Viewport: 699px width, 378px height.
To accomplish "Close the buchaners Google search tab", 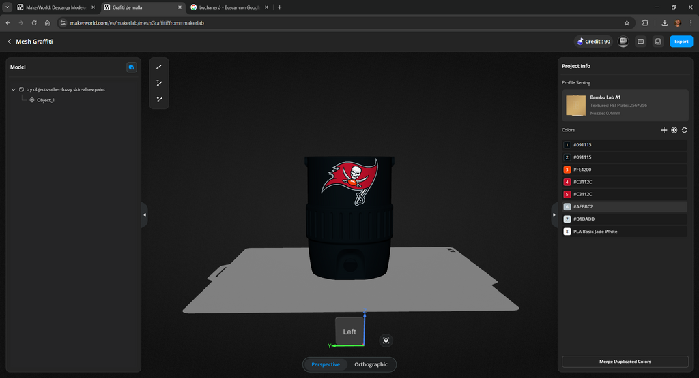I will (x=266, y=7).
